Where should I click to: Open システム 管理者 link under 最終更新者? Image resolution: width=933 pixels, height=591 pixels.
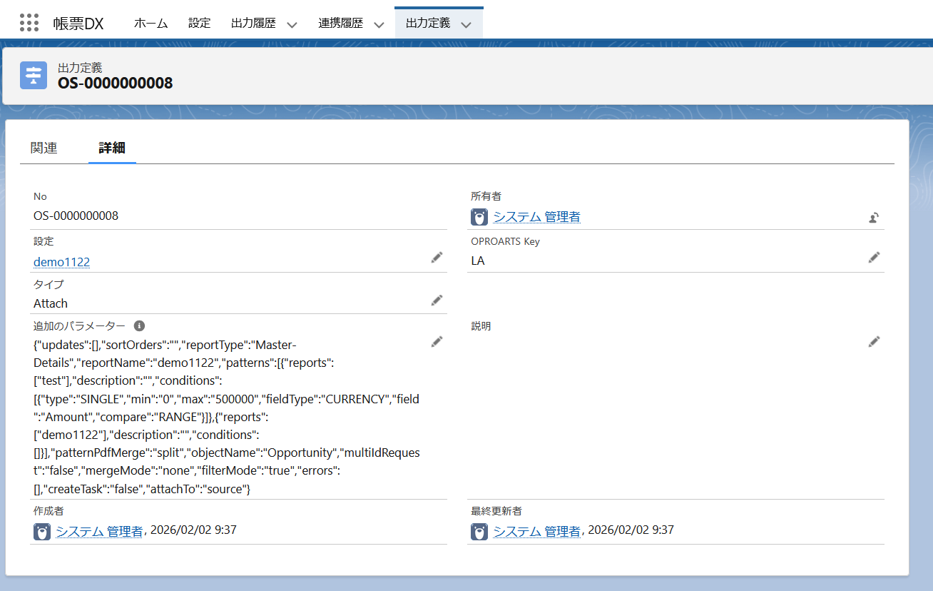[536, 531]
